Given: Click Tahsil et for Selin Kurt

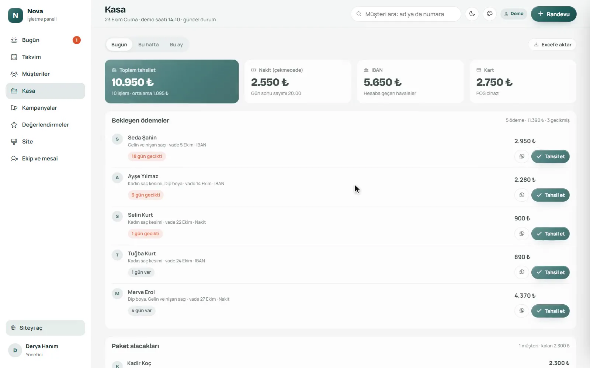Looking at the screenshot, I should (550, 234).
